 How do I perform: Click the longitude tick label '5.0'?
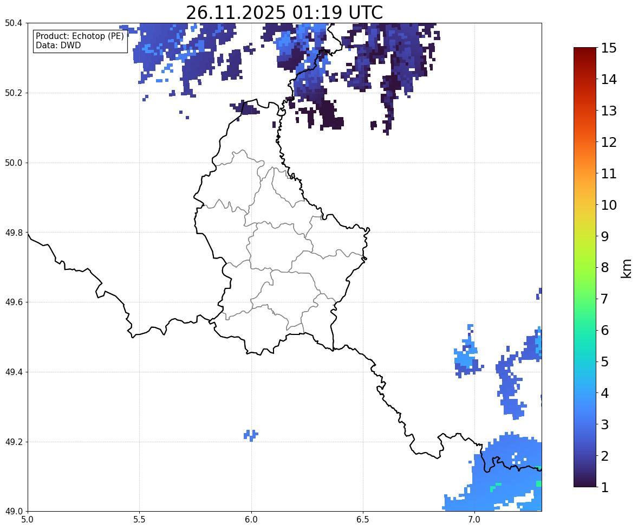(x=28, y=520)
